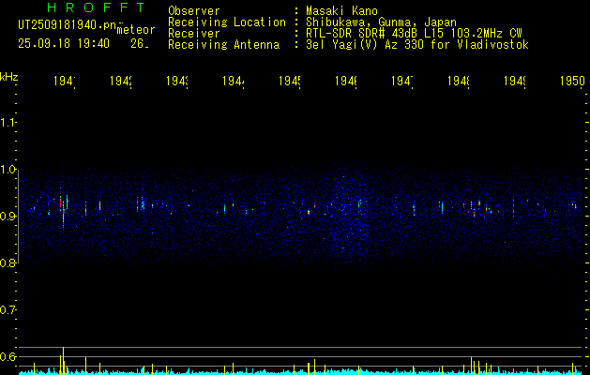The image size is (590, 375).
Task: Click the "Receiver" field label
Action: [x=194, y=34]
